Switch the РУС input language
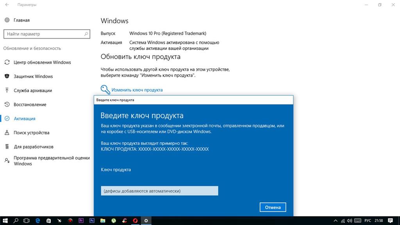 coord(368,221)
